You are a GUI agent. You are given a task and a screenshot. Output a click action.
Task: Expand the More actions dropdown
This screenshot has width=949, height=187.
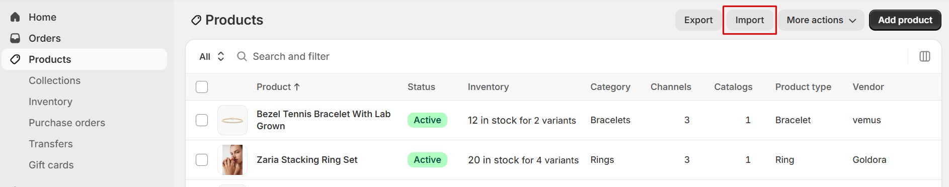pyautogui.click(x=821, y=20)
